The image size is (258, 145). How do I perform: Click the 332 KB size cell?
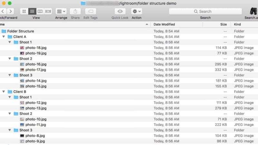click(221, 70)
